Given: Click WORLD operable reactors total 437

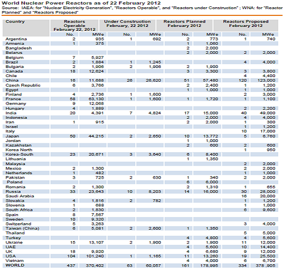Looking at the screenshot, I should tap(71, 266).
